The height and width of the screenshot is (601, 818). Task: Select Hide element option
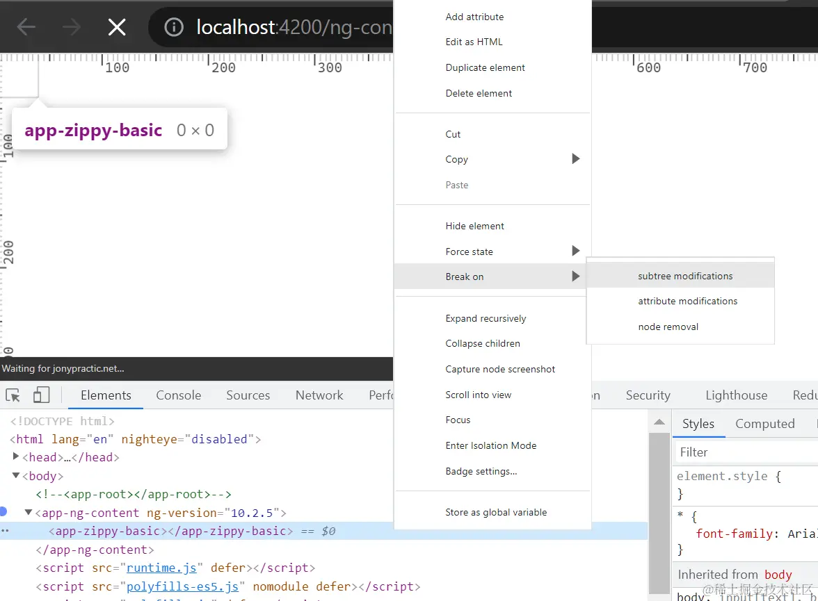pos(474,227)
